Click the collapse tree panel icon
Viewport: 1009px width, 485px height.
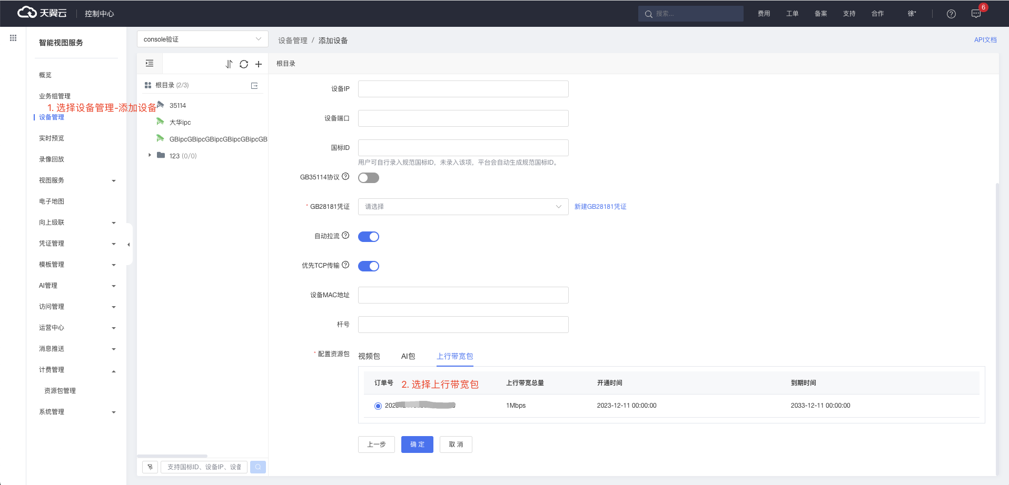point(150,64)
